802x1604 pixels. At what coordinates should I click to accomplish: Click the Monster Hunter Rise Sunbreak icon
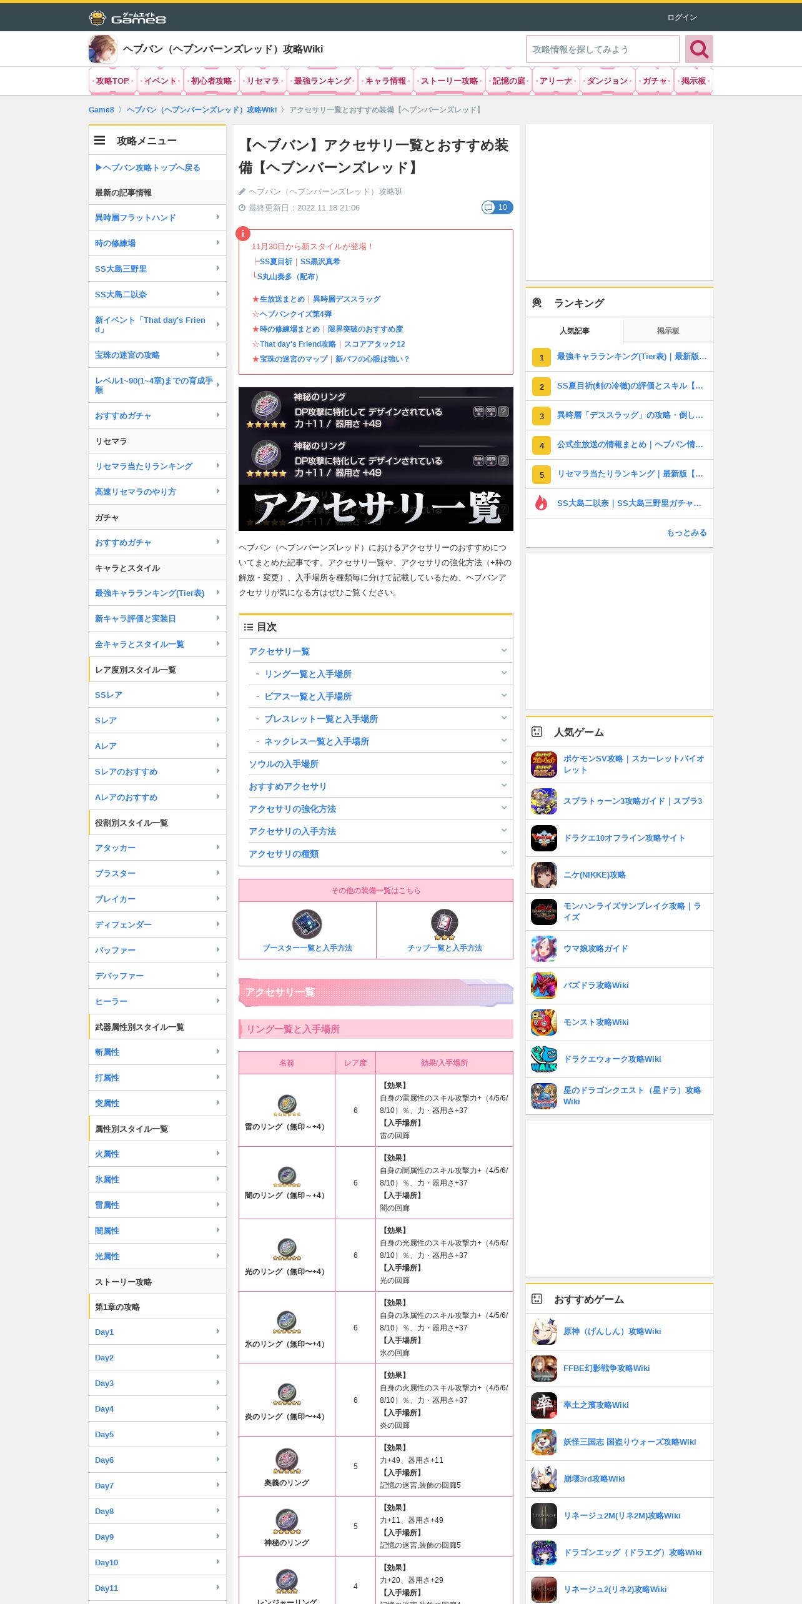pos(543,912)
